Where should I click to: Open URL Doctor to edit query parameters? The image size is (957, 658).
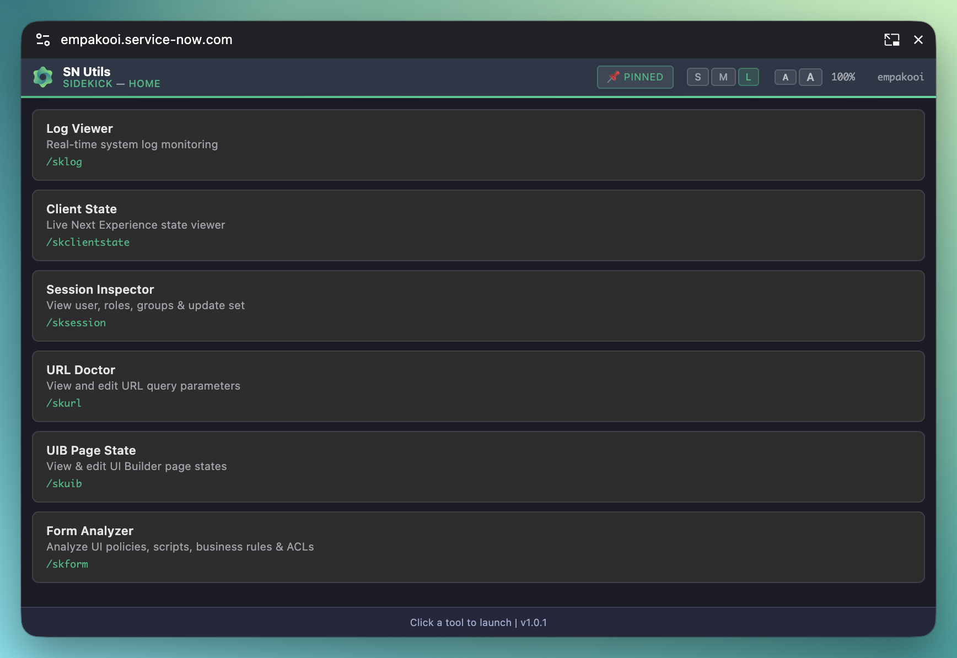[478, 386]
